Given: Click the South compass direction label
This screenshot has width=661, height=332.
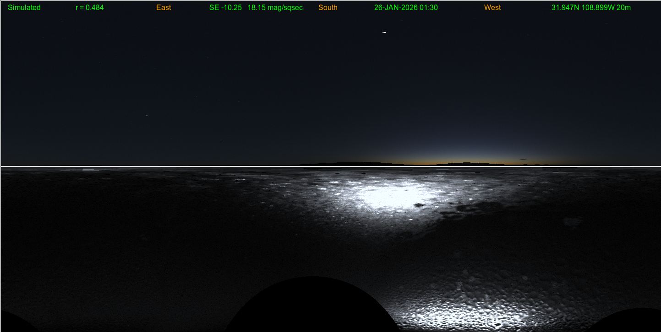Looking at the screenshot, I should 328,8.
